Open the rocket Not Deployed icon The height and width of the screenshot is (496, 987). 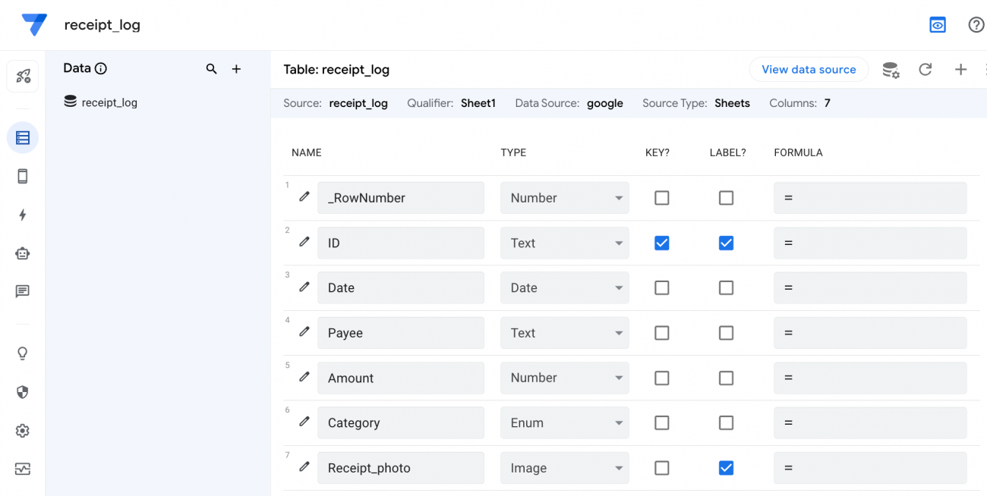(x=23, y=77)
